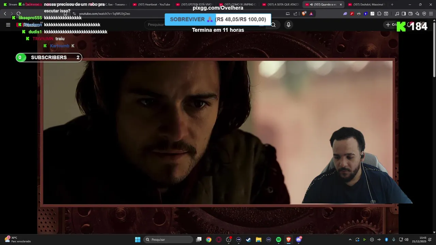Click the Bluetooth tray icon
This screenshot has width=436, height=245.
click(386, 240)
